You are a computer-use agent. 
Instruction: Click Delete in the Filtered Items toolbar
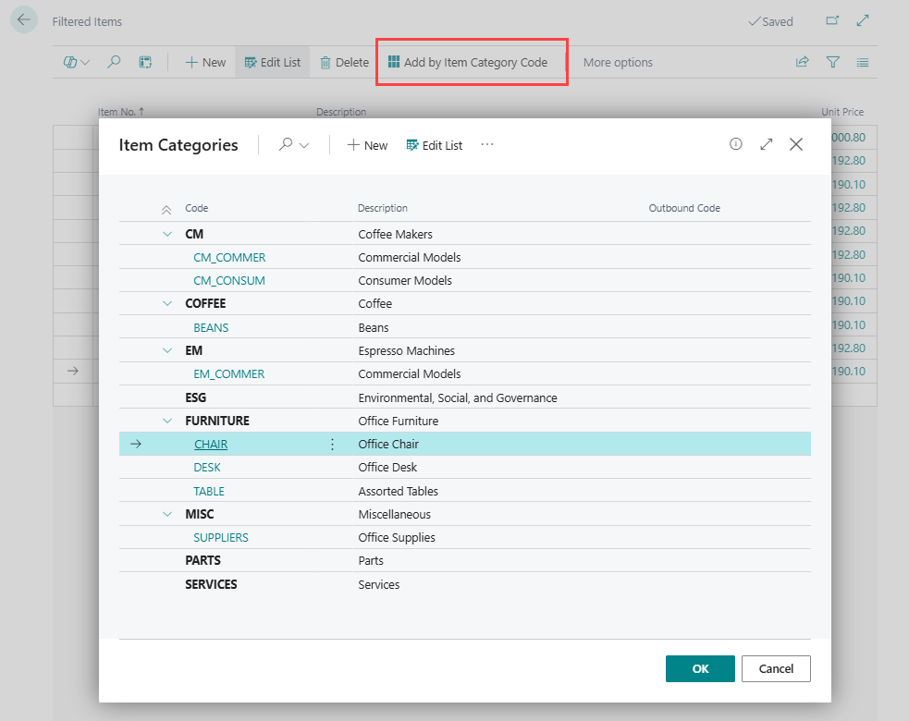tap(344, 62)
